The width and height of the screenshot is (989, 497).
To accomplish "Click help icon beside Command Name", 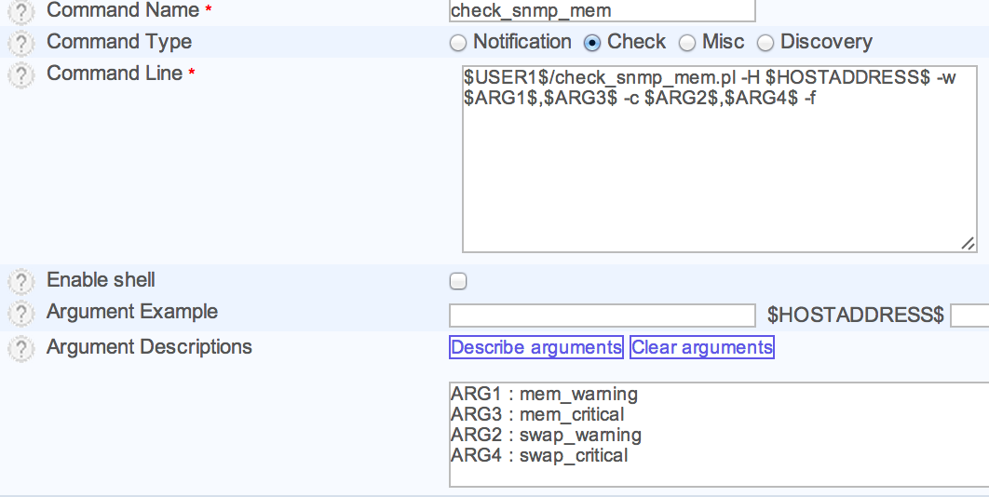I will tap(20, 11).
